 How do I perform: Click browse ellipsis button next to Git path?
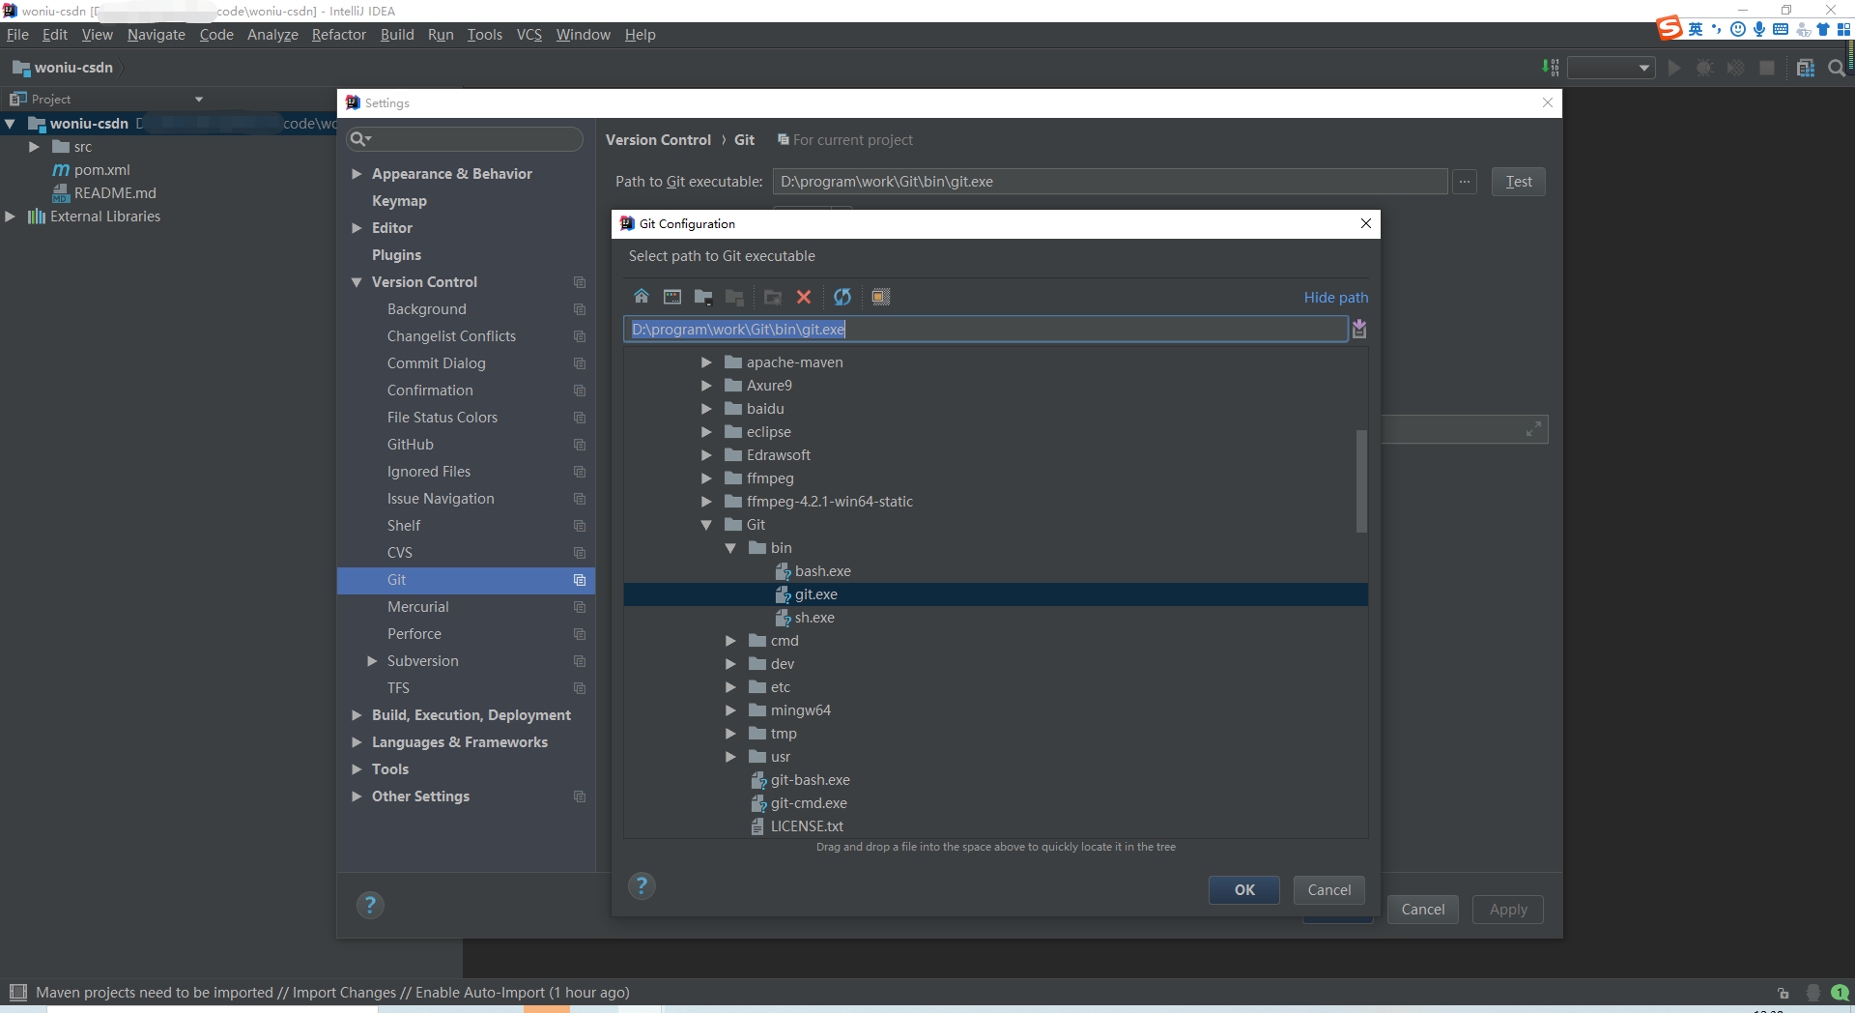[x=1465, y=182]
